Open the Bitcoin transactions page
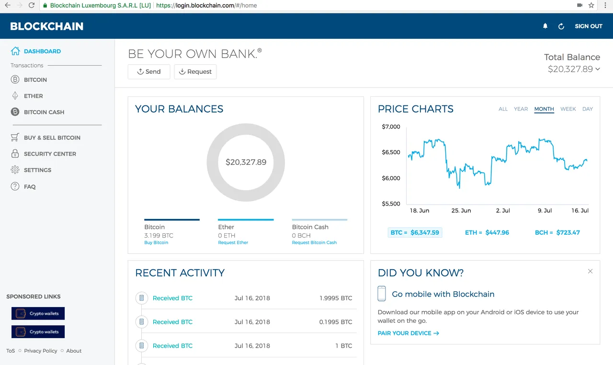The height and width of the screenshot is (365, 613). coord(35,80)
